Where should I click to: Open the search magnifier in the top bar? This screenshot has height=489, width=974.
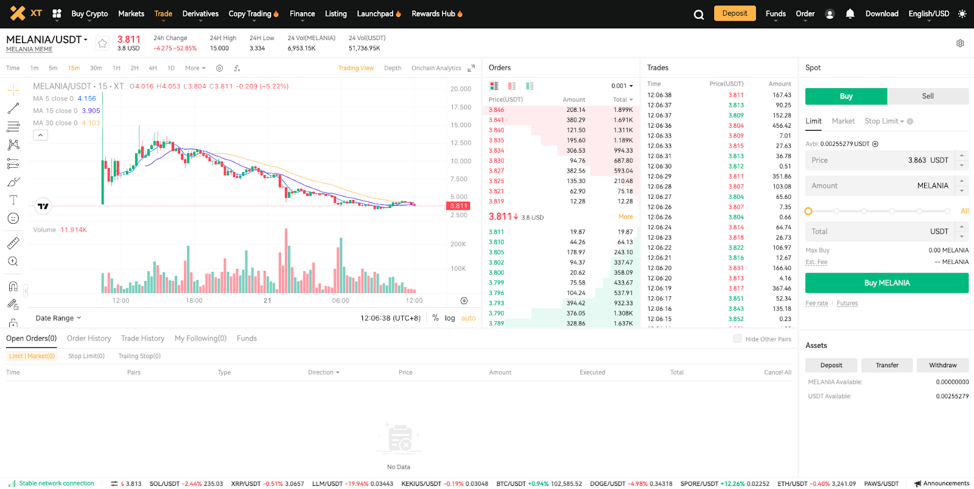click(699, 15)
